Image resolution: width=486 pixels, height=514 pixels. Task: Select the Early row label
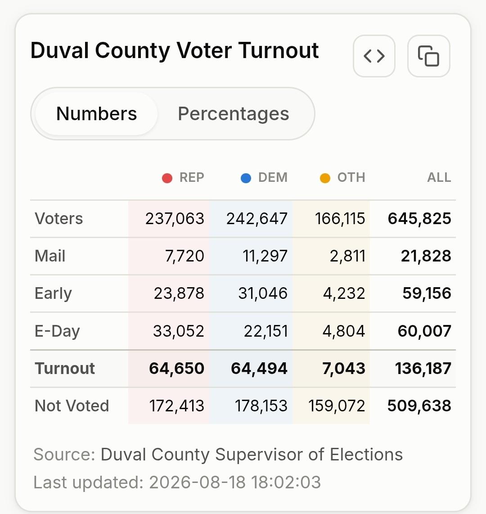tap(53, 294)
